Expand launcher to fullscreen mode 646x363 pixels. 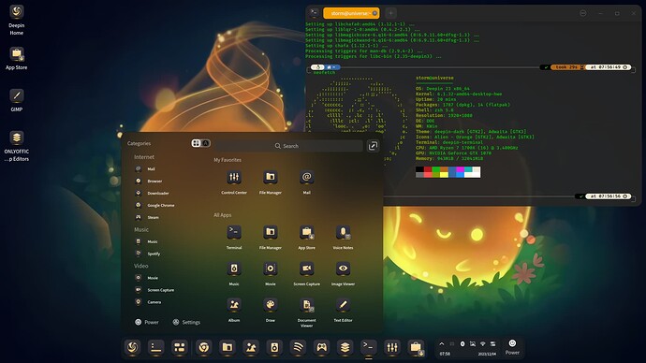(x=373, y=146)
